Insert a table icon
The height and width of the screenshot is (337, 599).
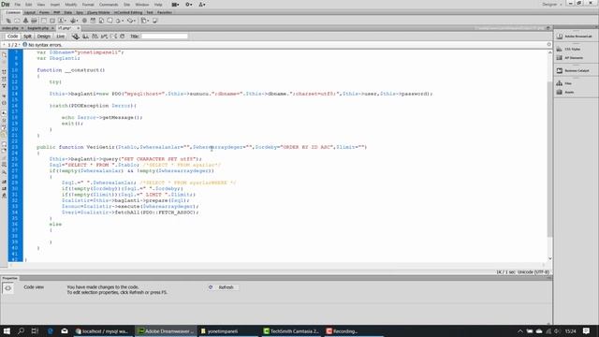click(x=44, y=21)
